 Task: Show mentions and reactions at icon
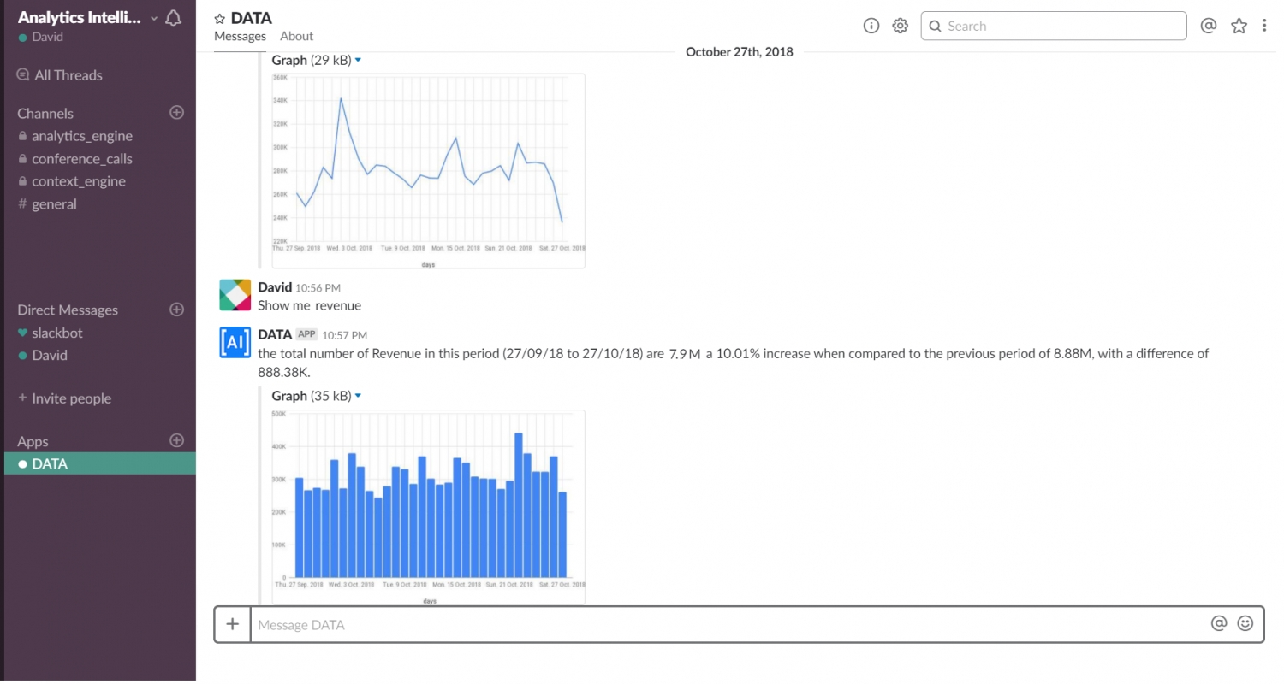click(x=1209, y=26)
